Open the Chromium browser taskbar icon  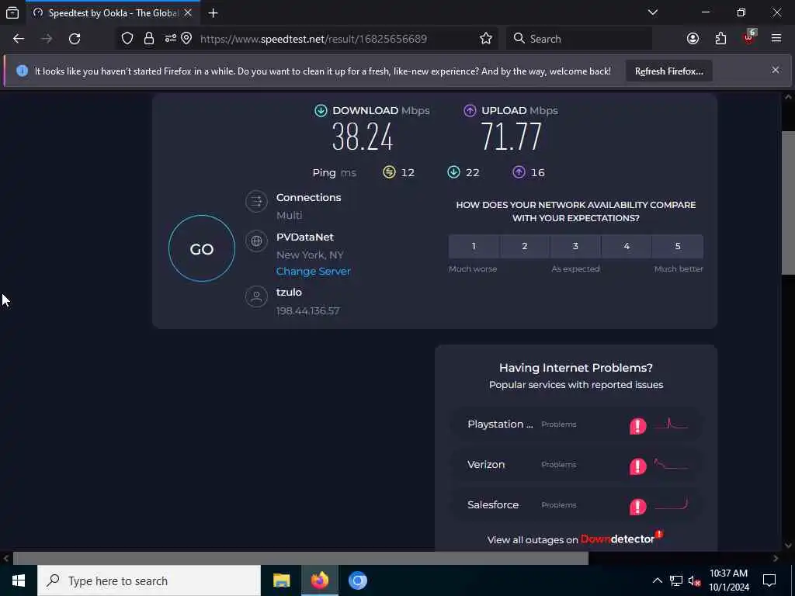pyautogui.click(x=357, y=580)
